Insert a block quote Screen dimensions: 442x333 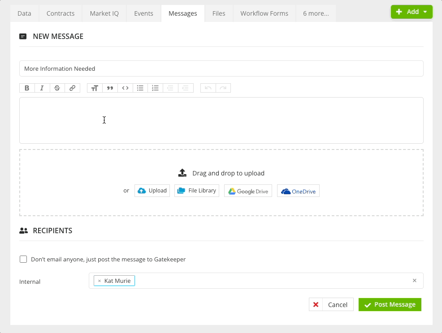click(x=110, y=88)
